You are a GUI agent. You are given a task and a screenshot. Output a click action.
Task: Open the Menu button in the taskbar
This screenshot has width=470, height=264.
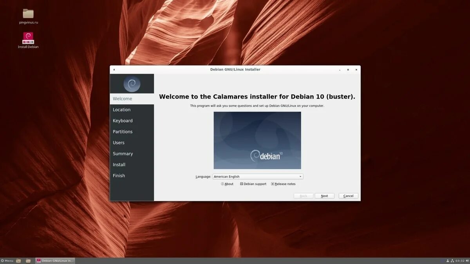[x=7, y=261]
